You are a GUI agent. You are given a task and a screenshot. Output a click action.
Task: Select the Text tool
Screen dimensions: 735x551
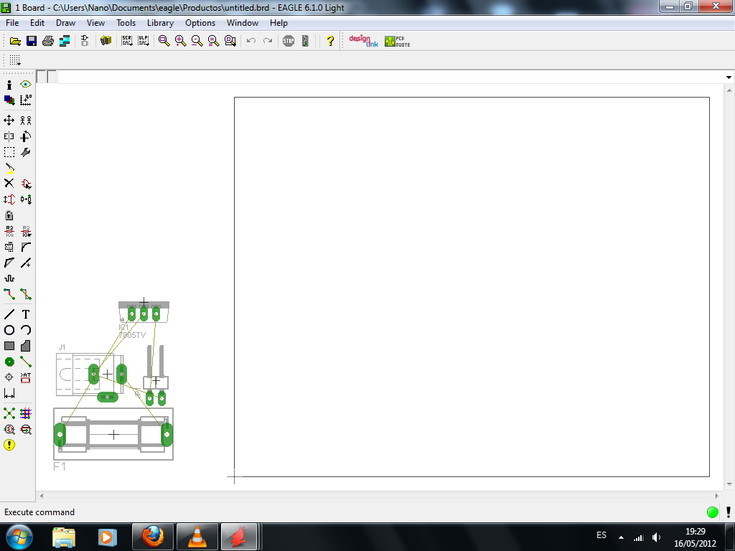[26, 314]
